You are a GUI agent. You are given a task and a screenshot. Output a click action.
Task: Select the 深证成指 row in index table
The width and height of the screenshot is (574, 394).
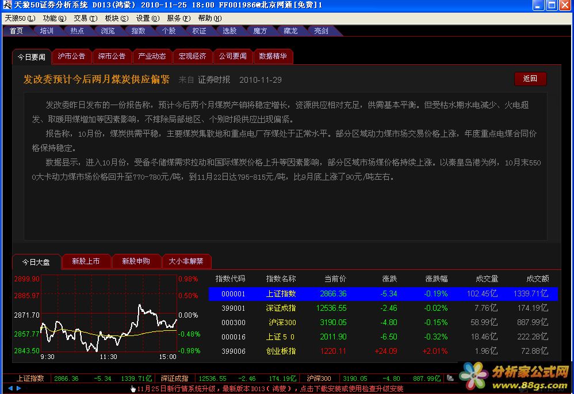383,308
